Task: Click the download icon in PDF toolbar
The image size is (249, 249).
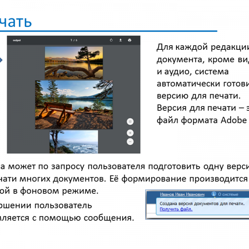Action: pyautogui.click(x=120, y=40)
